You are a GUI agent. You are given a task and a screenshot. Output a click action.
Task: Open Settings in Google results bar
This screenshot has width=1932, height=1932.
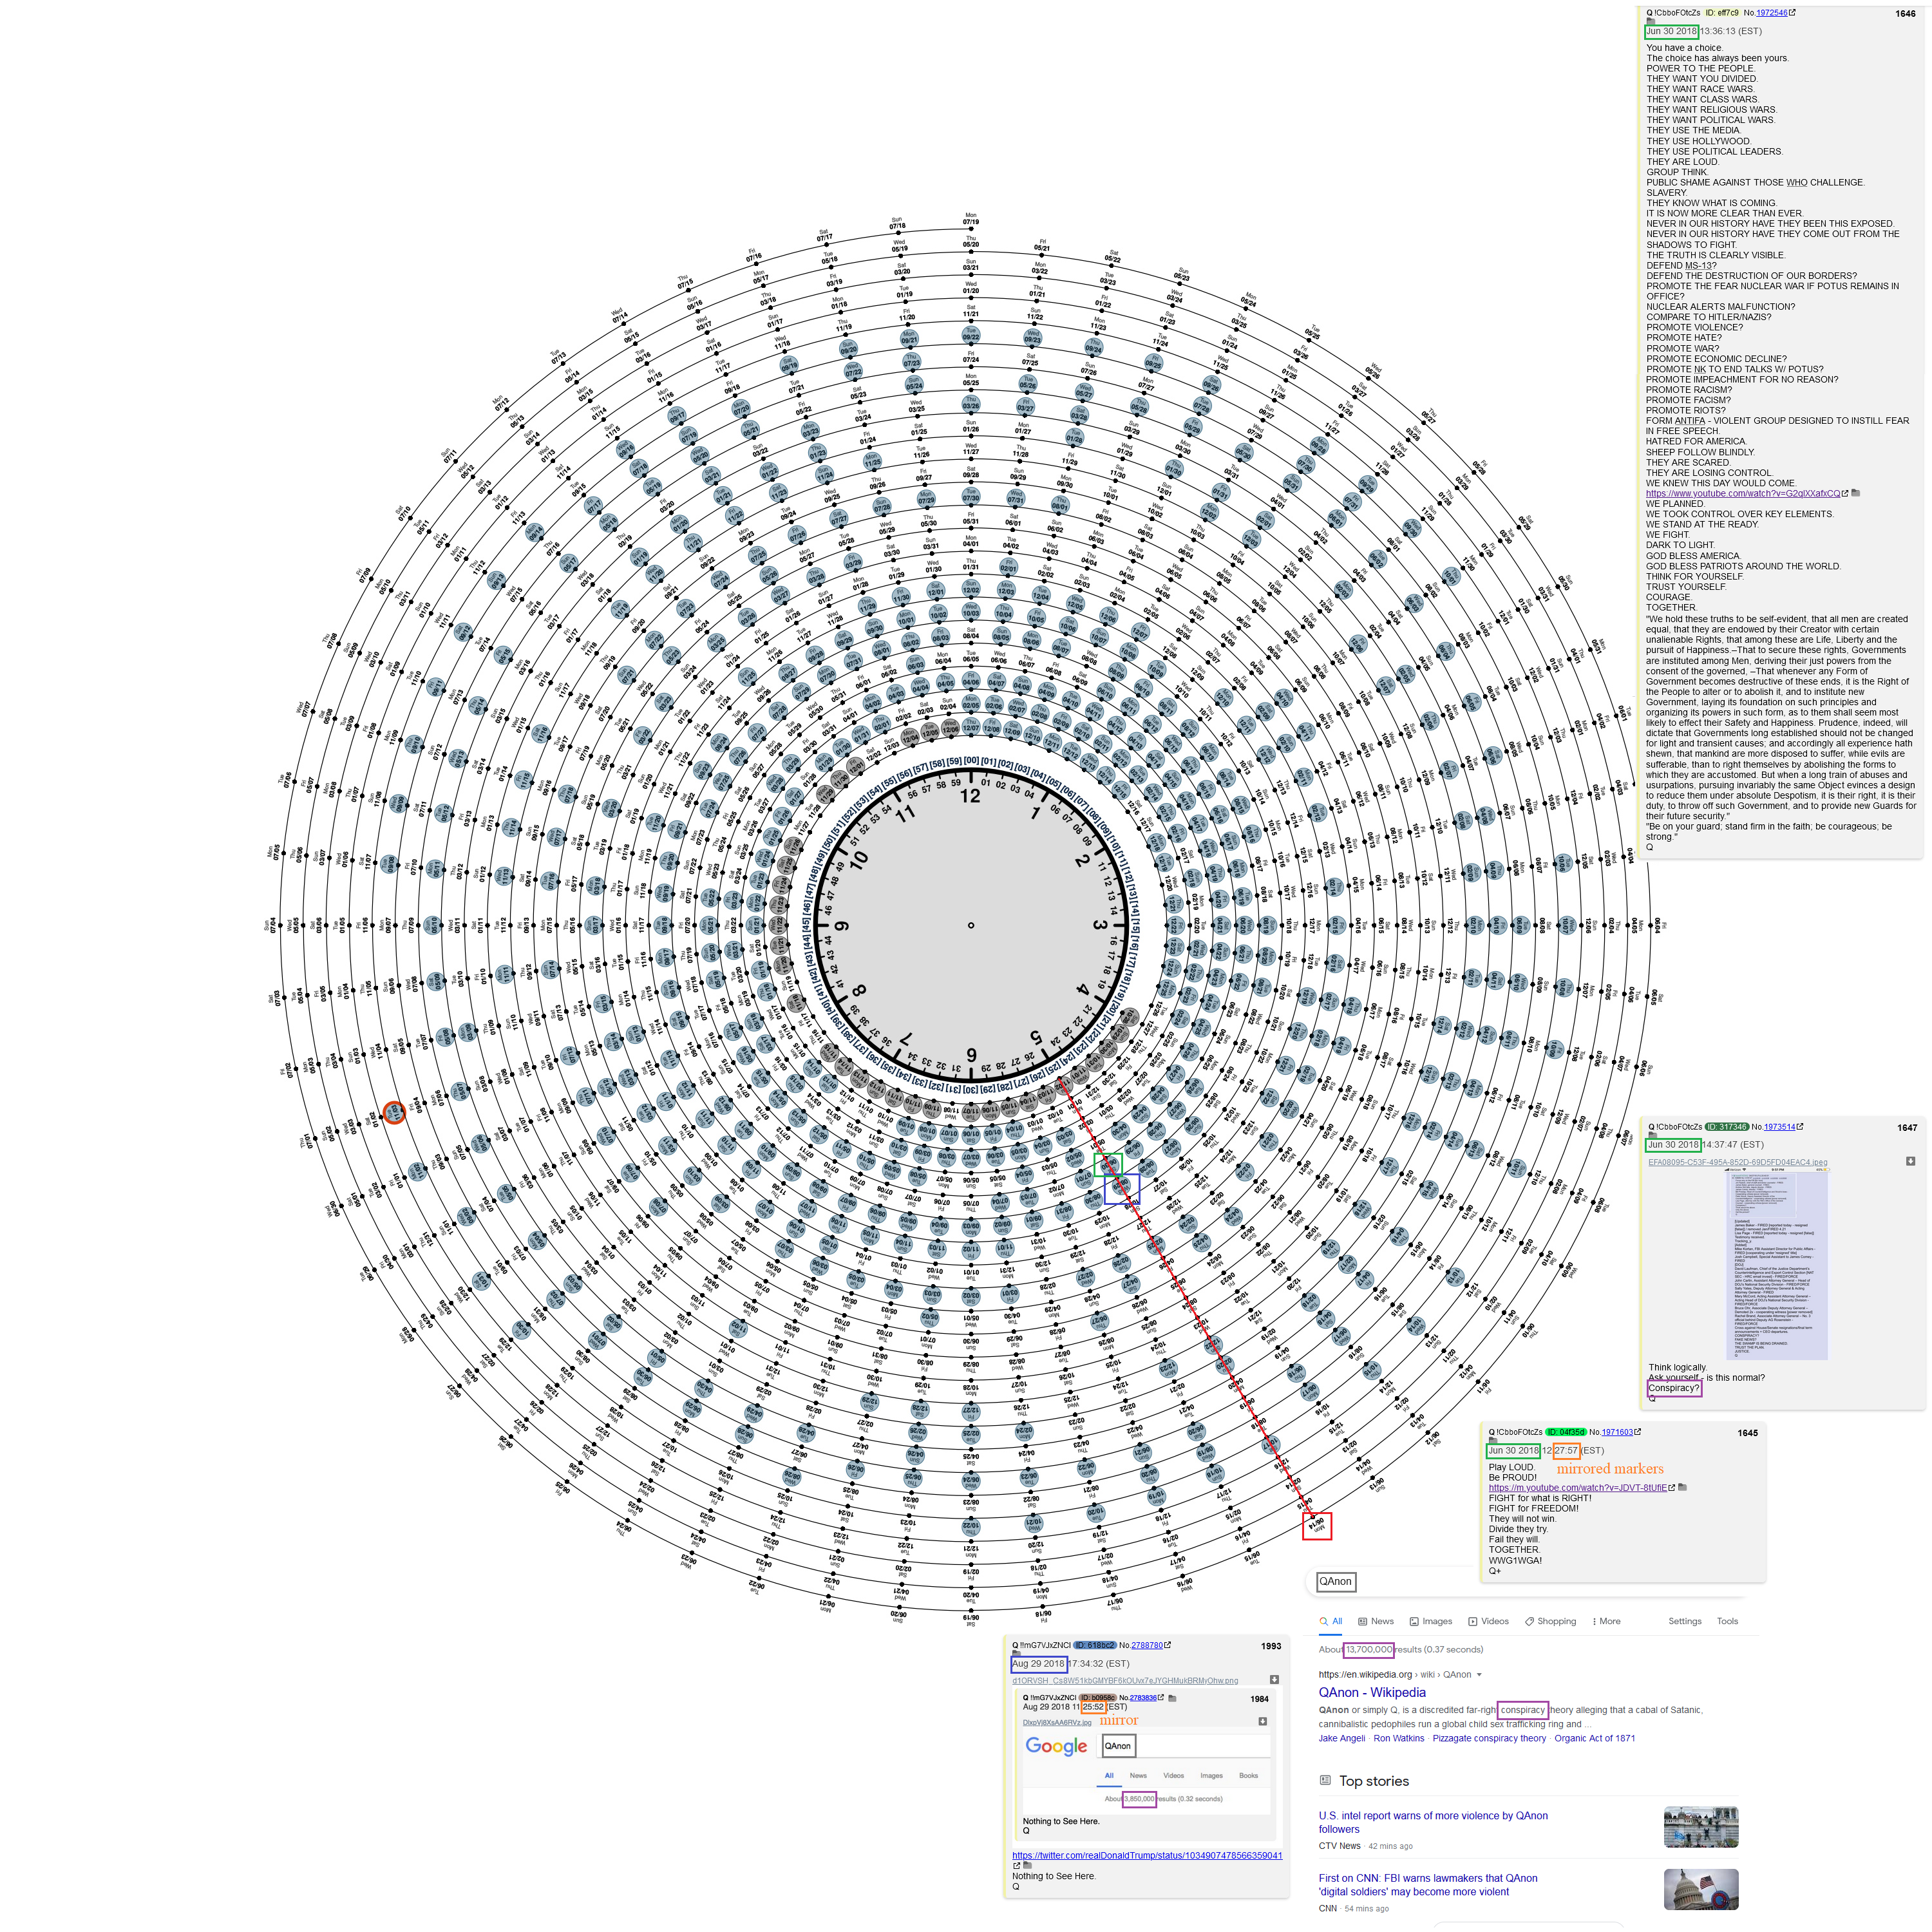[x=1685, y=1621]
